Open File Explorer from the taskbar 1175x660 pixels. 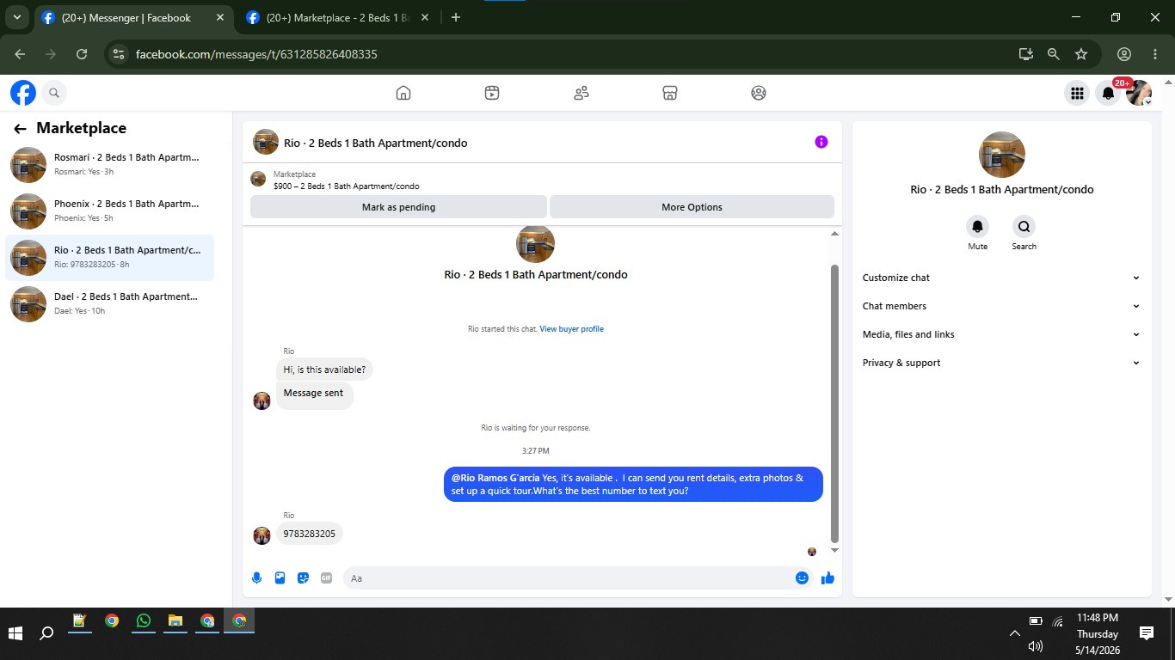[x=175, y=621]
